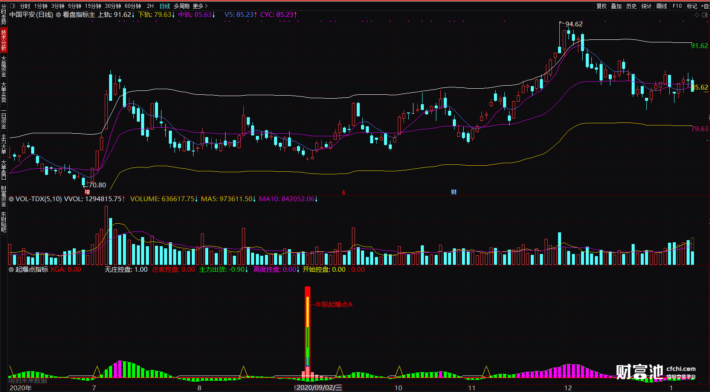Viewport: 710px width, 392px height.
Task: Switch to 15分钟 period
Action: coord(93,6)
